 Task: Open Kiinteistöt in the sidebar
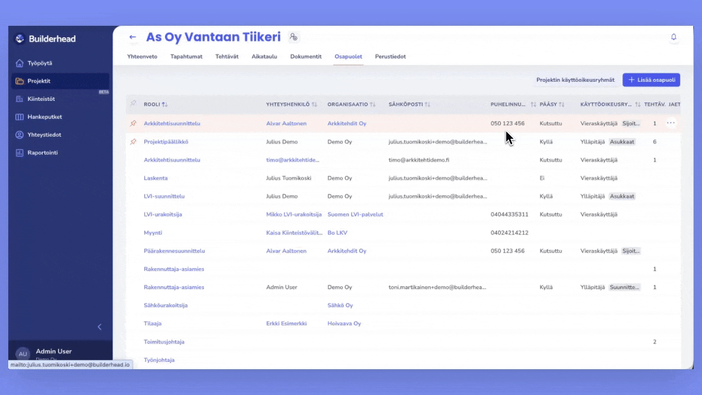click(41, 99)
